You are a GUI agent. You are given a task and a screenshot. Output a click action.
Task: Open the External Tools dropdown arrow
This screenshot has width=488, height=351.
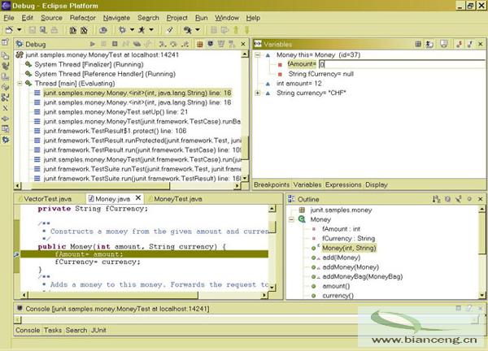[x=198, y=30]
